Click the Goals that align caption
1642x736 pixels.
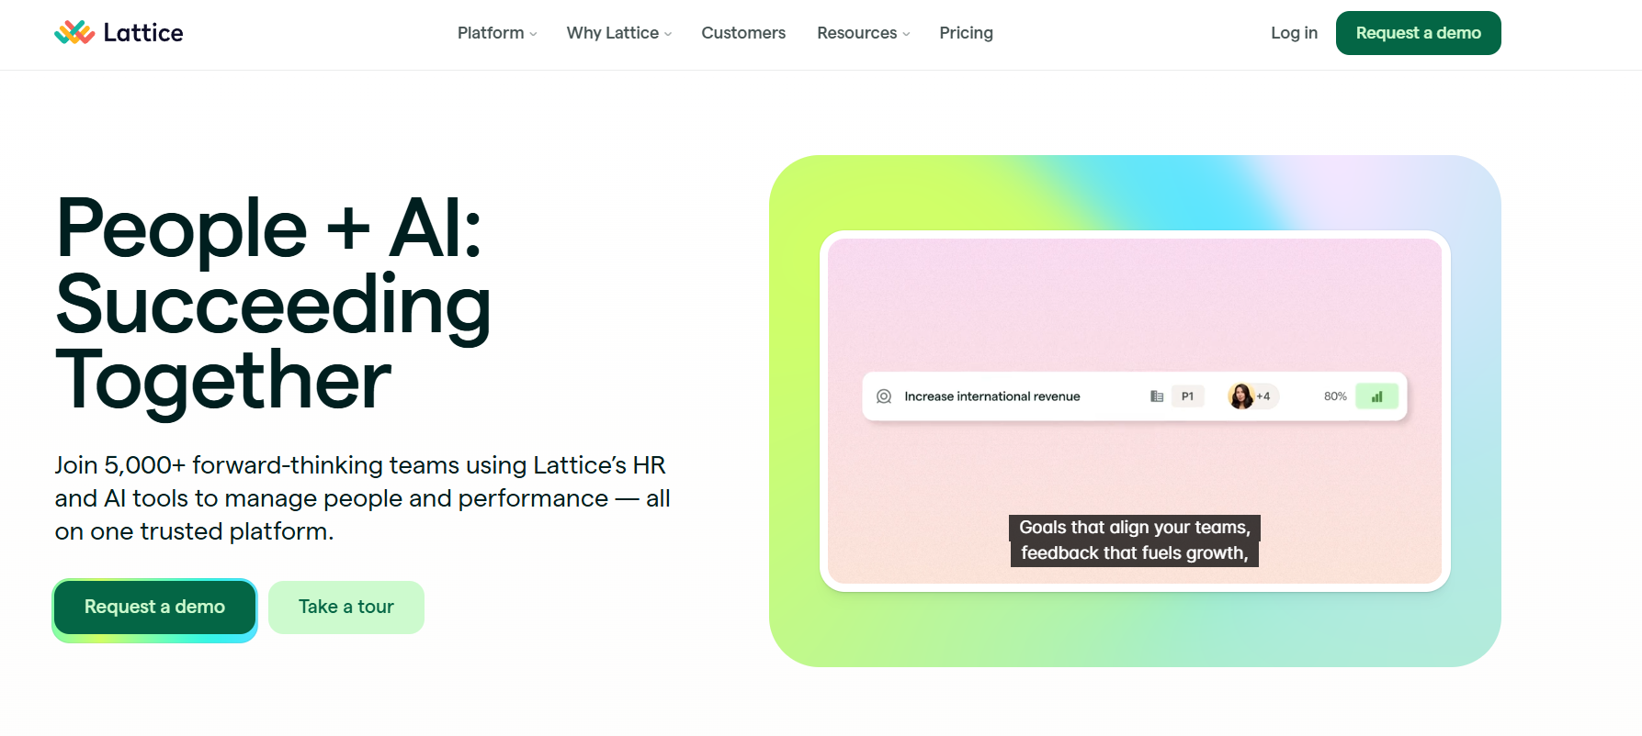(1135, 541)
